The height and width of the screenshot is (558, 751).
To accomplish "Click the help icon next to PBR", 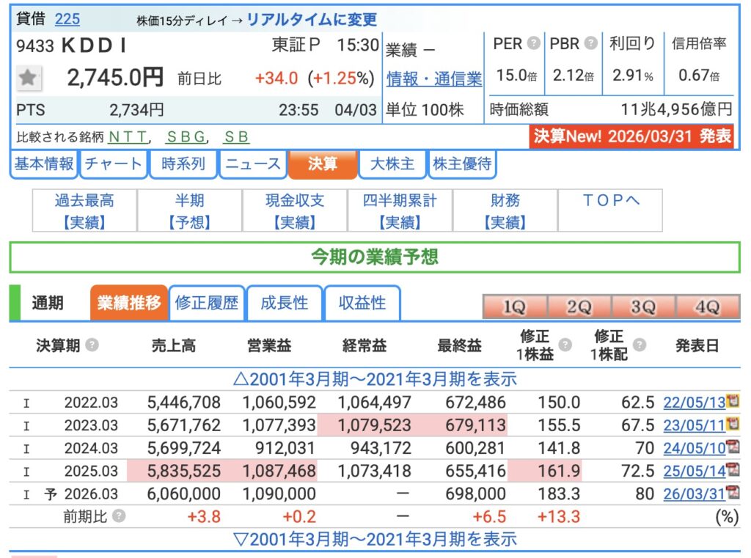I will pyautogui.click(x=591, y=43).
